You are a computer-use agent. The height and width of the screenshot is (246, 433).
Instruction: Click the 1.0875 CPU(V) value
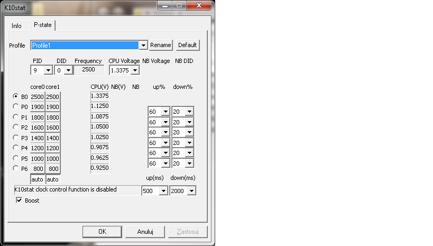click(x=100, y=116)
